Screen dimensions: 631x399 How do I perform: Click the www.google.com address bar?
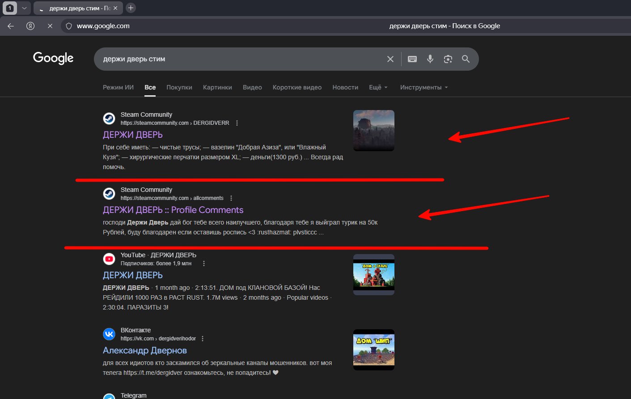[103, 26]
